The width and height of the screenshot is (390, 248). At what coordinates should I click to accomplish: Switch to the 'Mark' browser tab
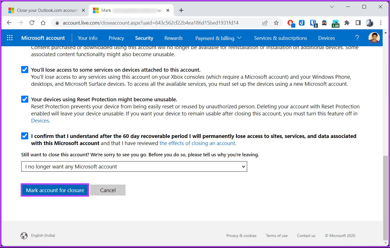[131, 10]
